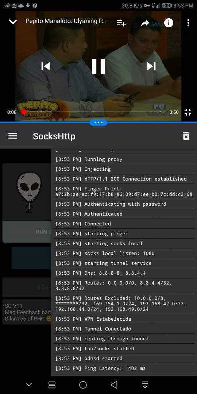Select 'HTTP/1.1 200 Connection established' log
Viewport: 197px width, 394px height.
pyautogui.click(x=124, y=179)
